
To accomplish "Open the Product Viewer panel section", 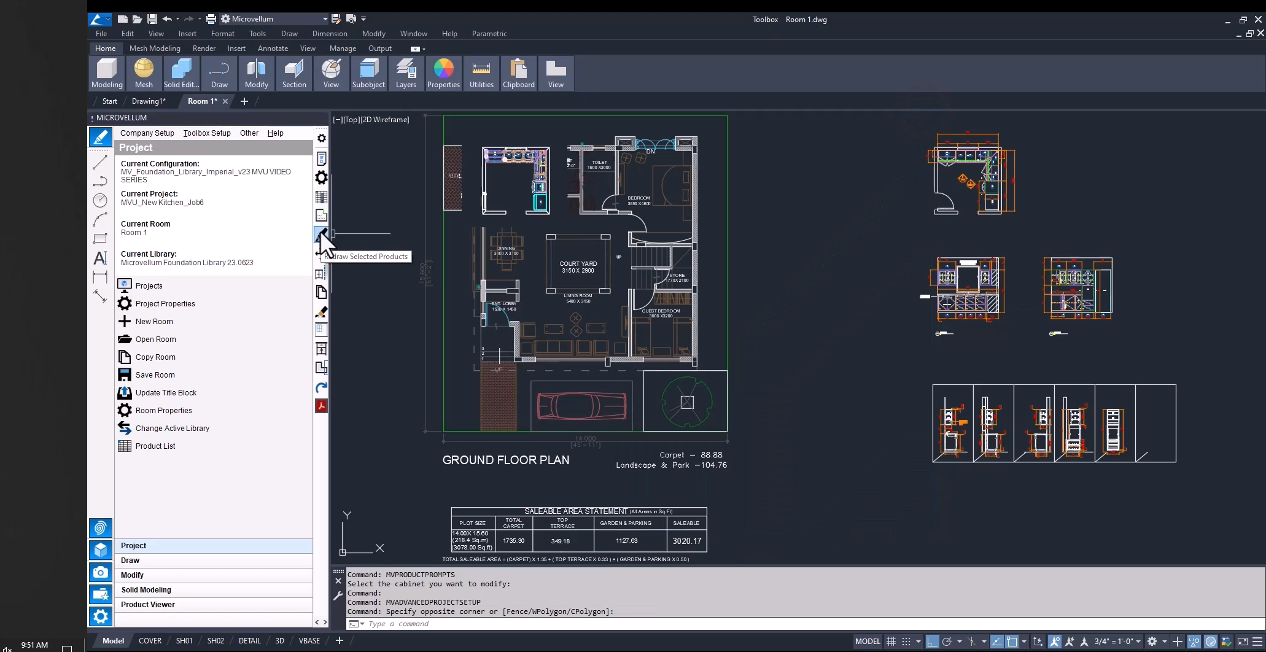I will coord(214,605).
